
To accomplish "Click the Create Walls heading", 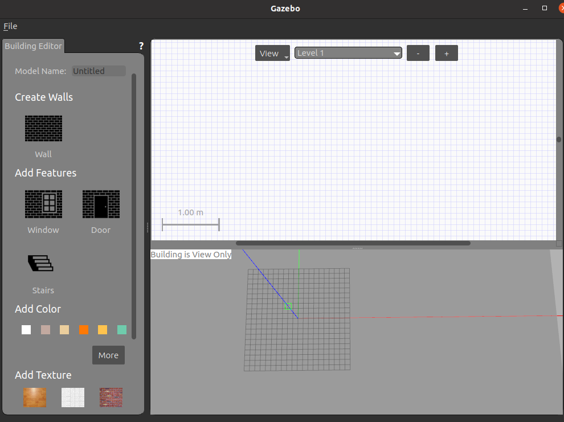I will [44, 97].
